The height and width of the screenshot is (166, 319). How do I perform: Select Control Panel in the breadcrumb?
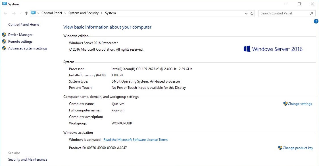pyautogui.click(x=52, y=13)
